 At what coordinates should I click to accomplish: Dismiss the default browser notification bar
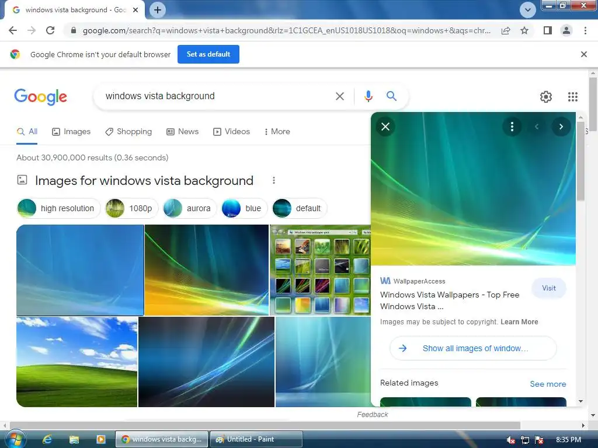583,54
